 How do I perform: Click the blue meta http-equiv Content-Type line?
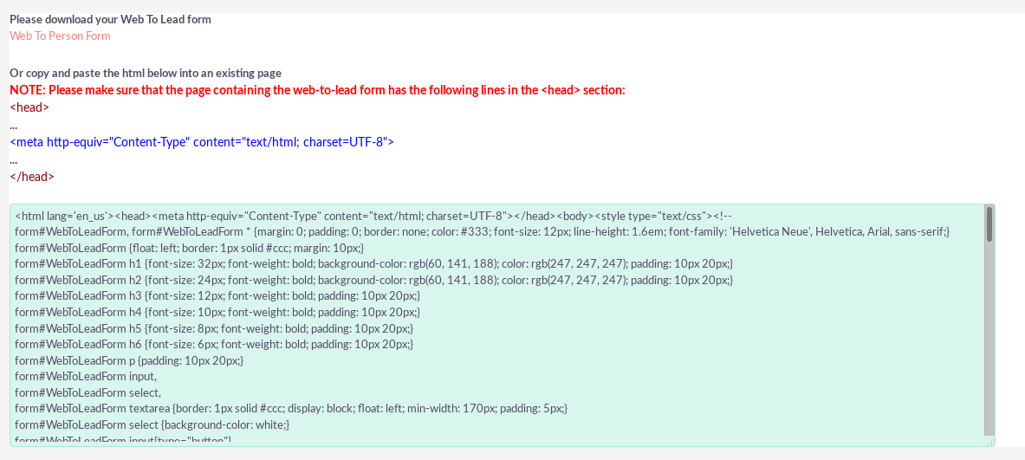coord(202,142)
